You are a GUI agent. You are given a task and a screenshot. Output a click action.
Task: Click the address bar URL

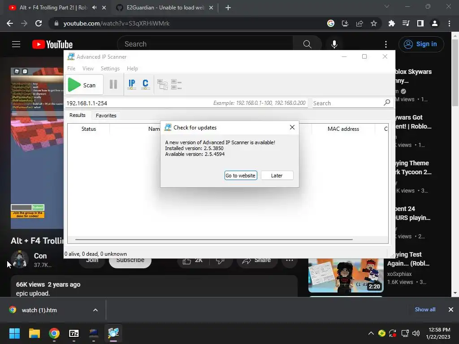[117, 23]
